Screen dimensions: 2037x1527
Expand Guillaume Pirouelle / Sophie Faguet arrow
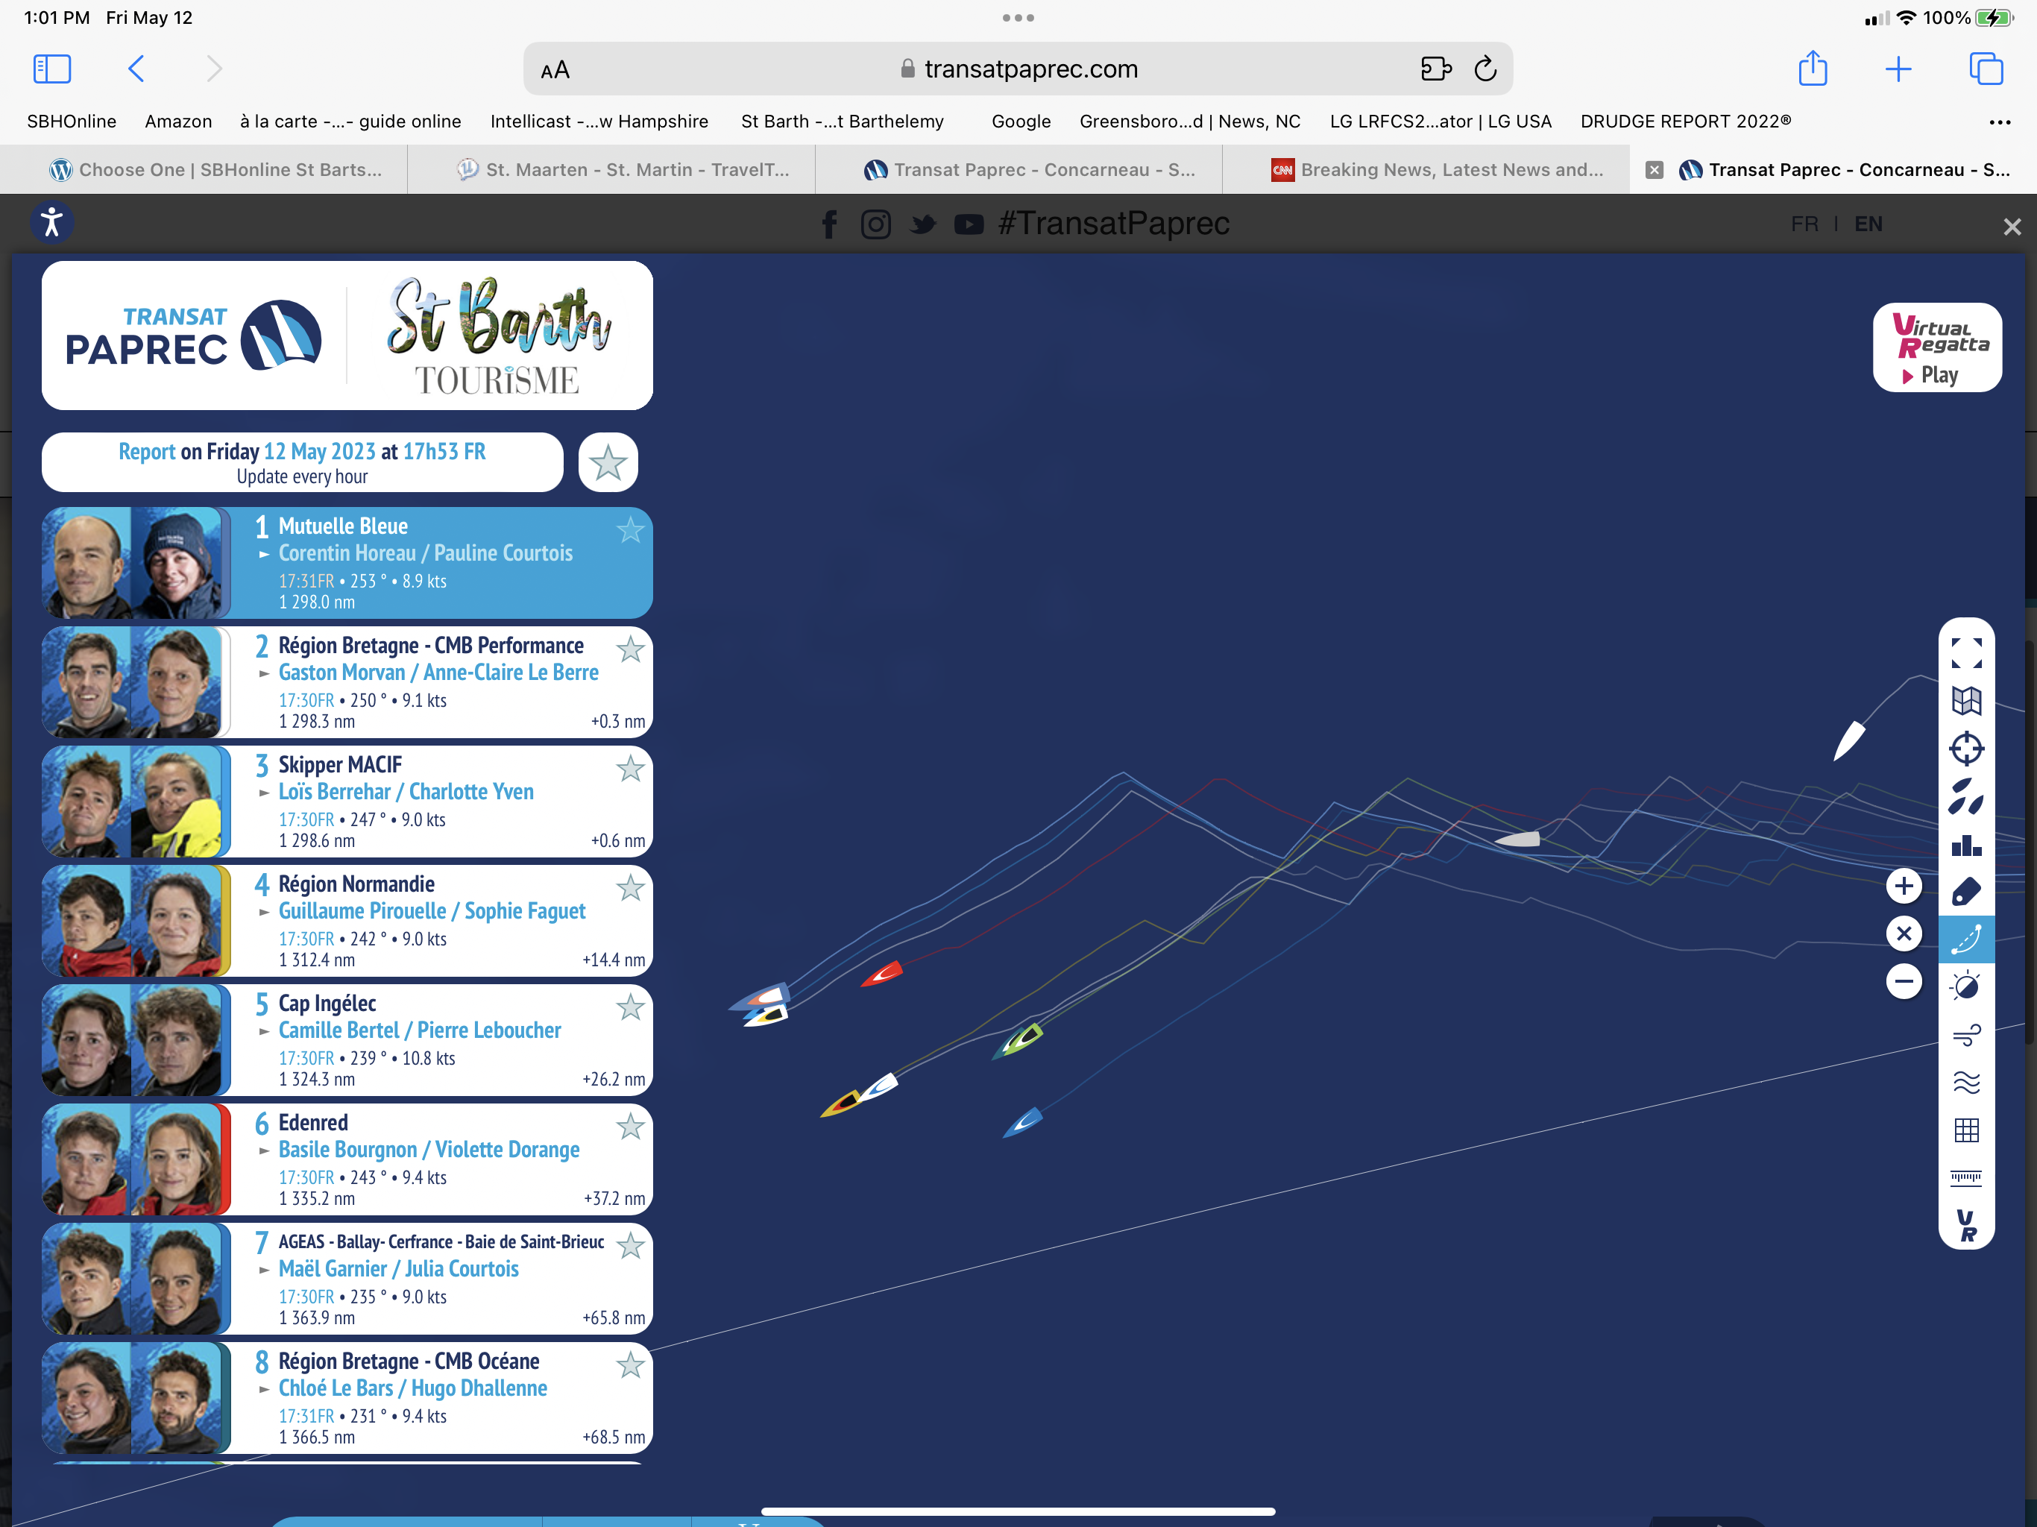264,913
